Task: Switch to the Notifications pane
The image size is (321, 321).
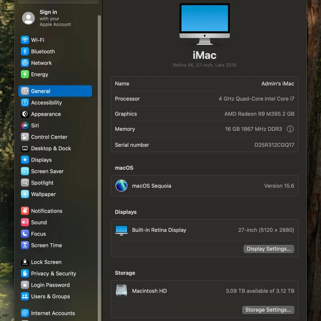Action: 46,211
